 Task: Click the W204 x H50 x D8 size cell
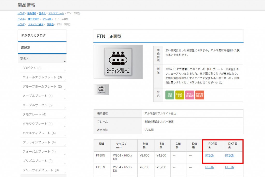124,157
